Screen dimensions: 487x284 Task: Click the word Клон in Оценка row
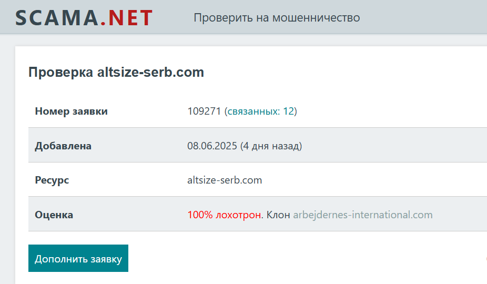click(x=278, y=215)
